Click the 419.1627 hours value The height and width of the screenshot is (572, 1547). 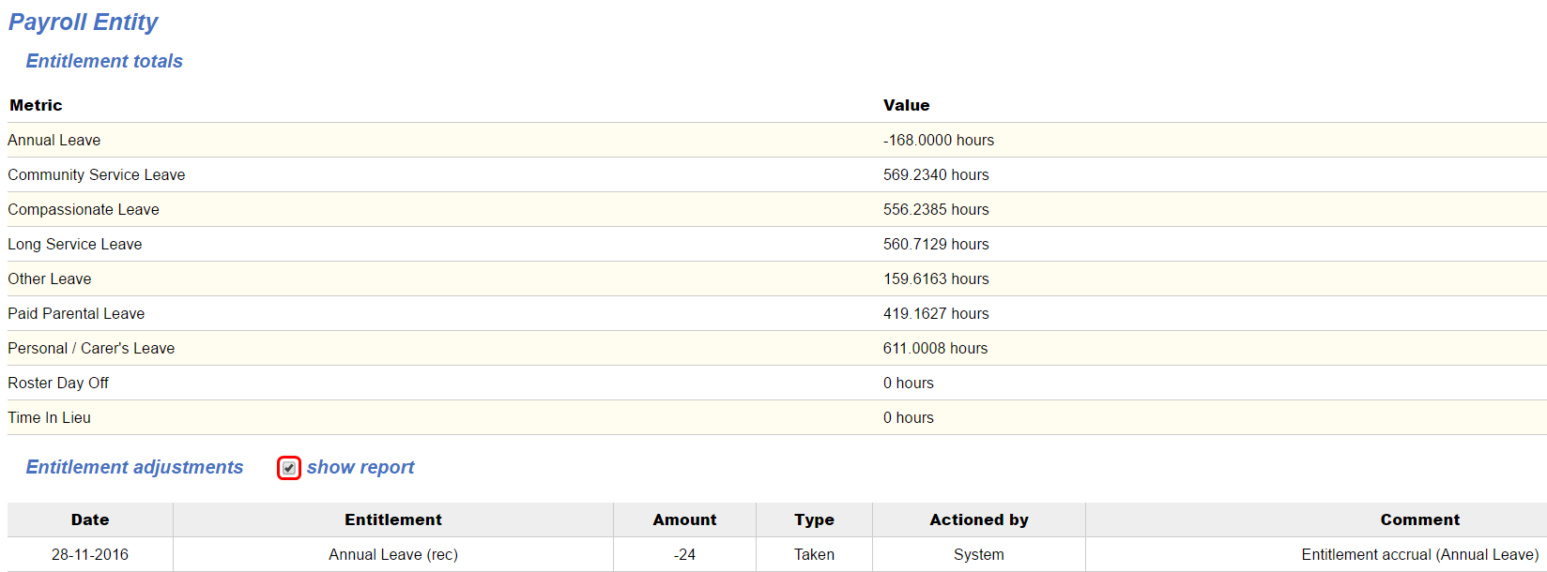tap(936, 313)
